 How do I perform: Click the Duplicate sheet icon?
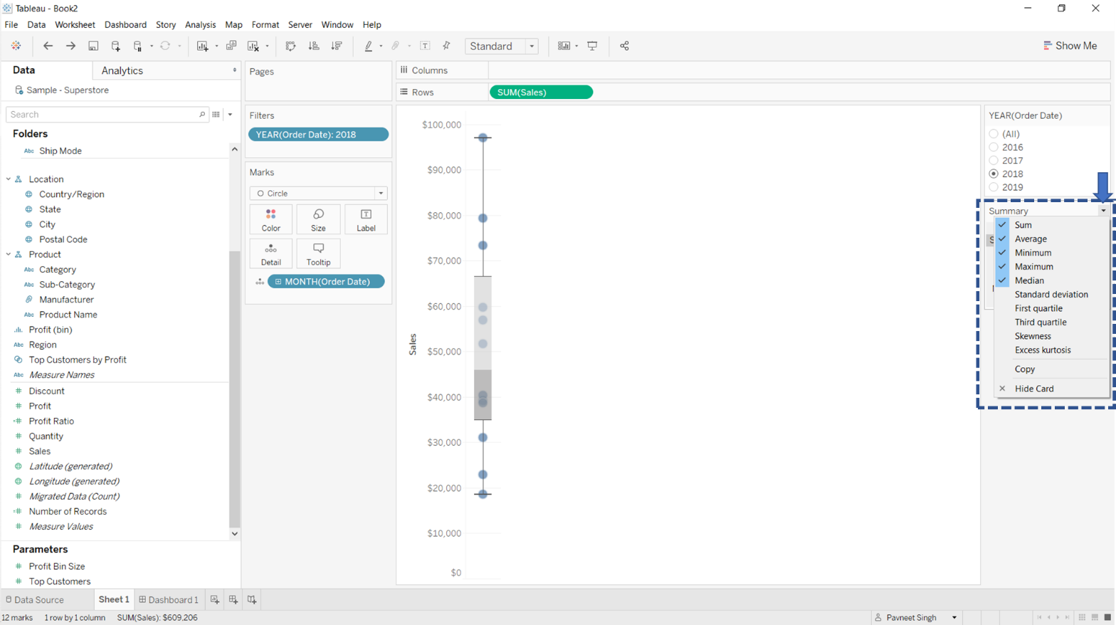pyautogui.click(x=231, y=46)
